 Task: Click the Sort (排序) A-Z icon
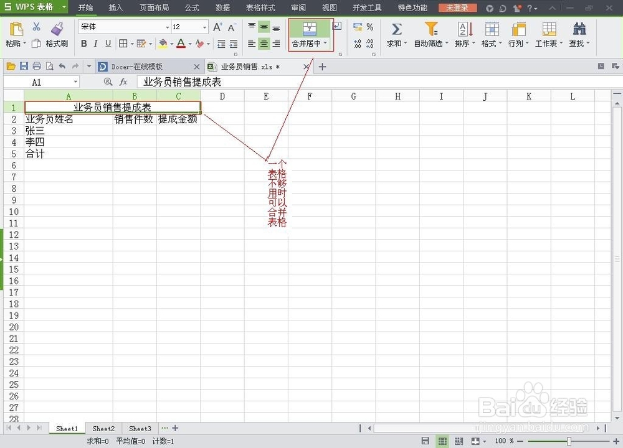[x=465, y=29]
